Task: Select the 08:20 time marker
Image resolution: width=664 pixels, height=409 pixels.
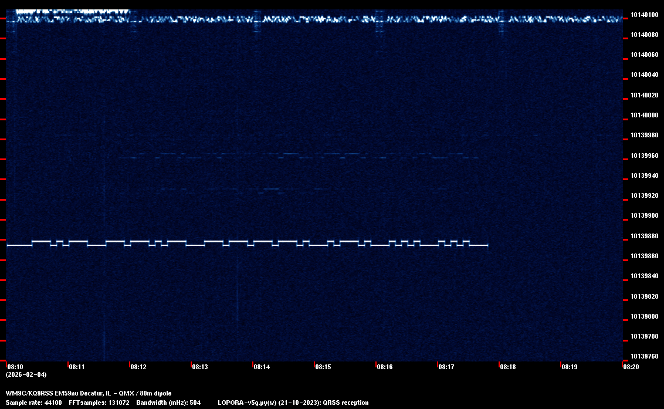Action: (x=631, y=367)
